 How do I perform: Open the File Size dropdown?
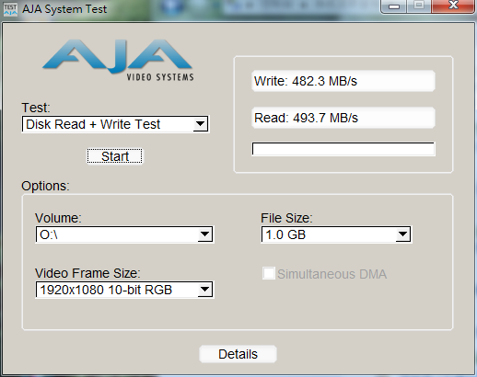coord(336,234)
